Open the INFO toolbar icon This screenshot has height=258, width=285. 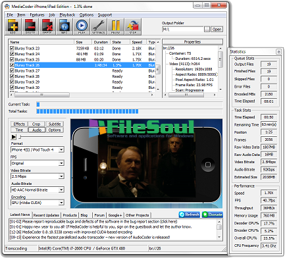pos(65,26)
